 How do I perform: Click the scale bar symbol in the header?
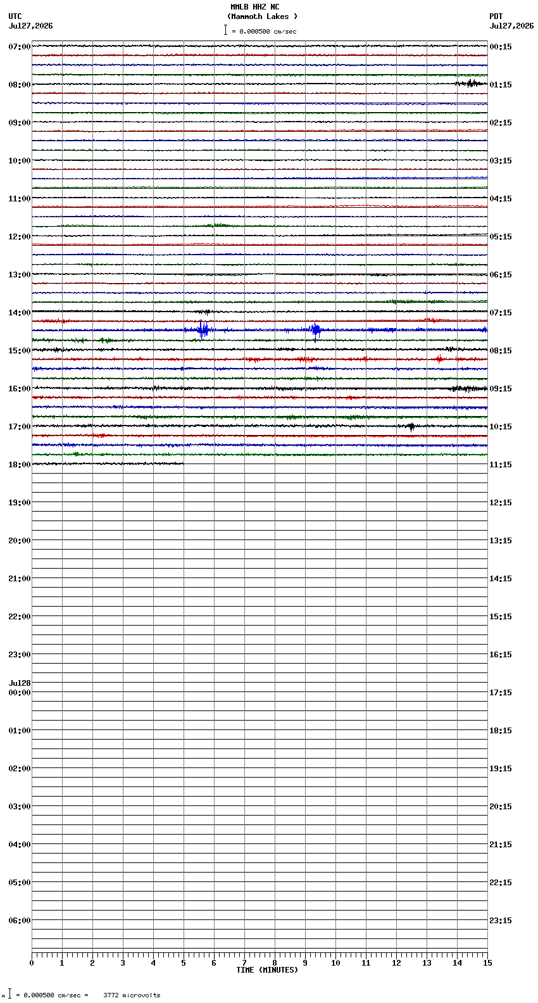[225, 30]
